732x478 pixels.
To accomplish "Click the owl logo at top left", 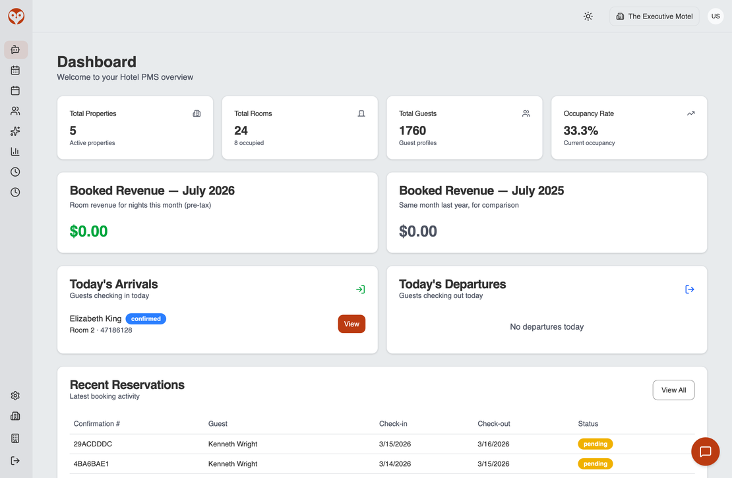I will click(16, 16).
